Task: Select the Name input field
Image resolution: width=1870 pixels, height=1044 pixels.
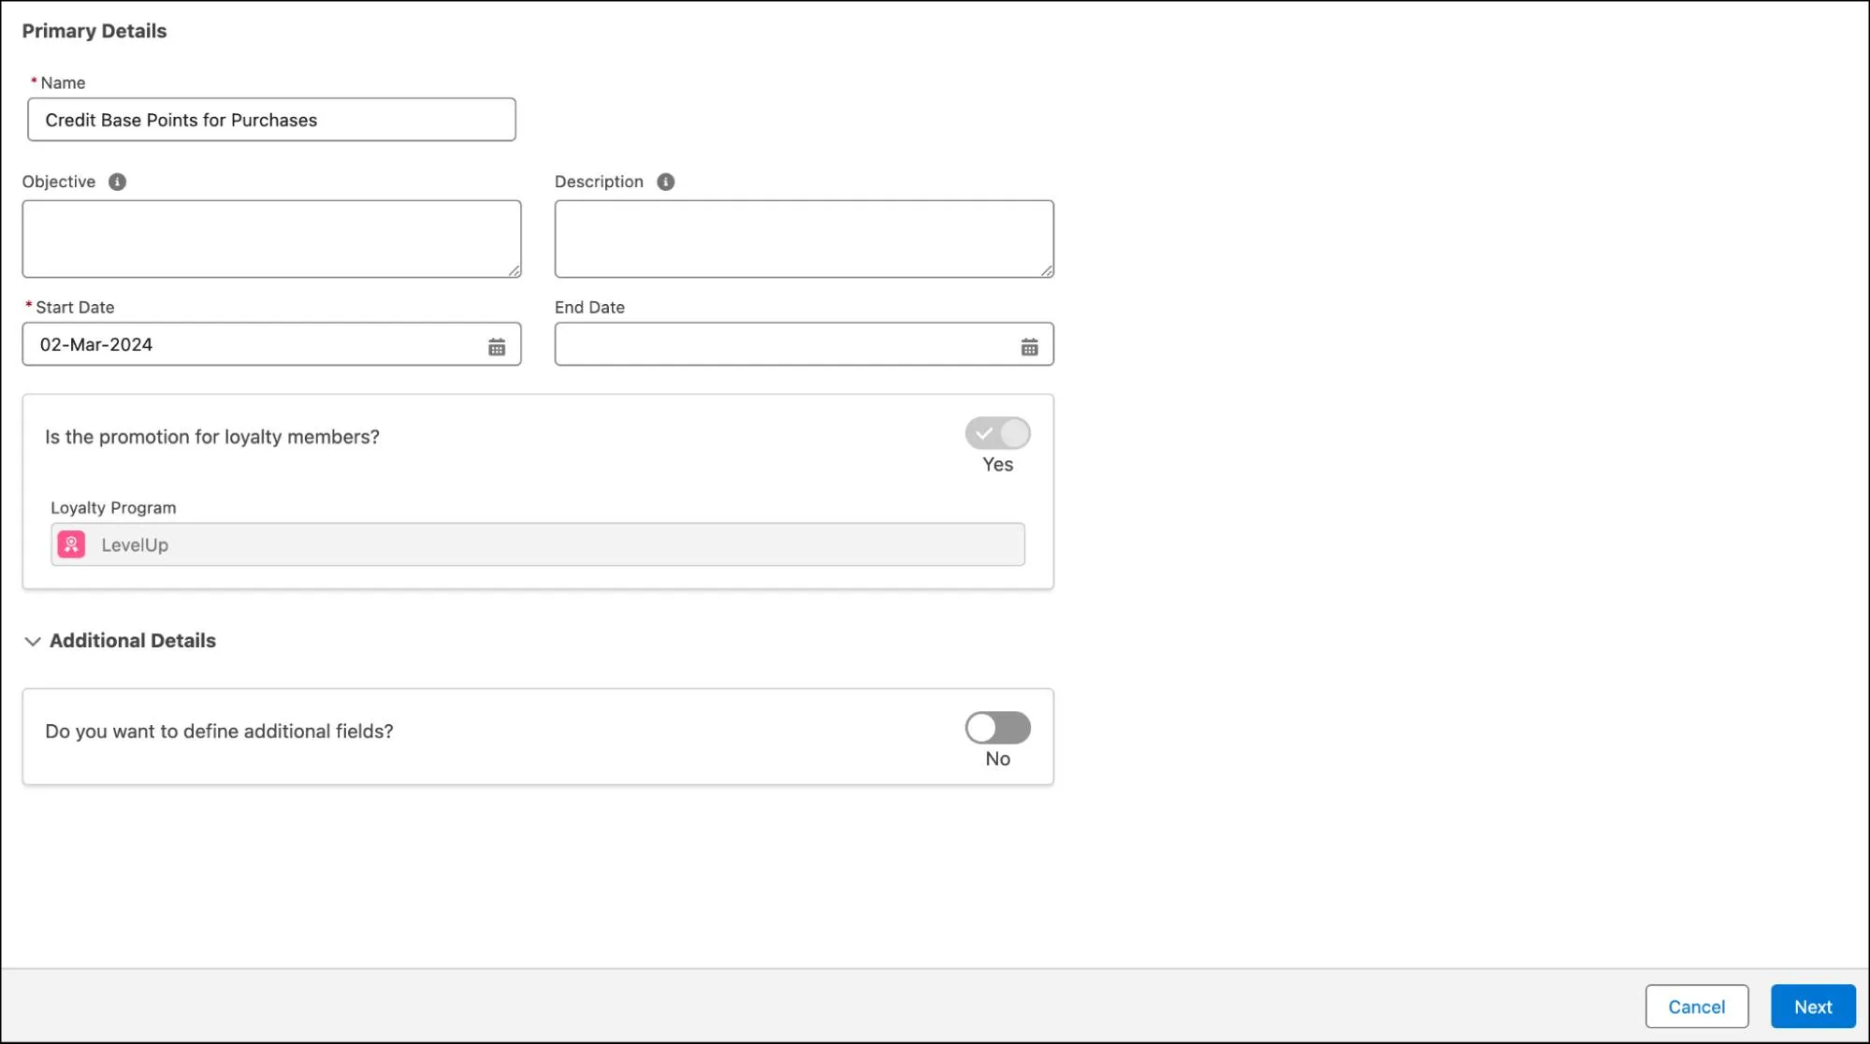Action: (271, 120)
